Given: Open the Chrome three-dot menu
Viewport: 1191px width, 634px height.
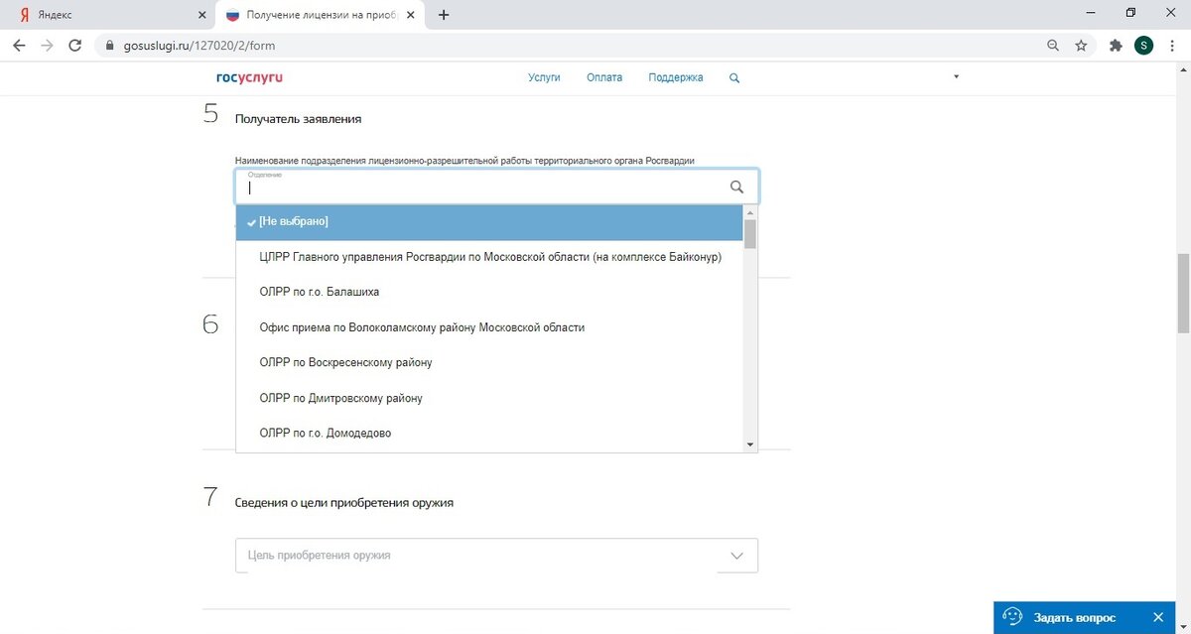Looking at the screenshot, I should pos(1172,45).
